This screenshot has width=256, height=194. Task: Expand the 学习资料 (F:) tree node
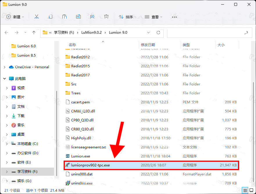click(x=7, y=172)
